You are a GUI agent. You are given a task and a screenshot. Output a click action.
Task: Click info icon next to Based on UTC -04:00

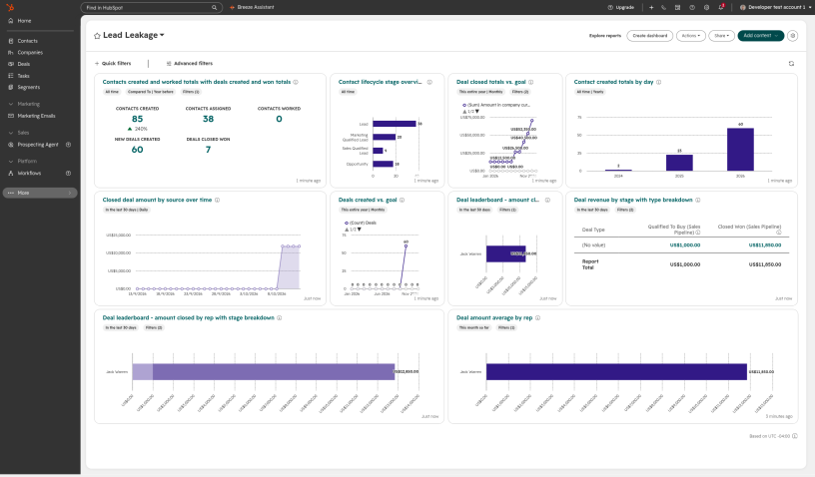point(795,436)
